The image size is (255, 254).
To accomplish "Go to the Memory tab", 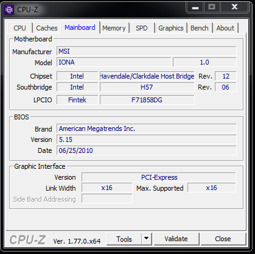I will (114, 28).
